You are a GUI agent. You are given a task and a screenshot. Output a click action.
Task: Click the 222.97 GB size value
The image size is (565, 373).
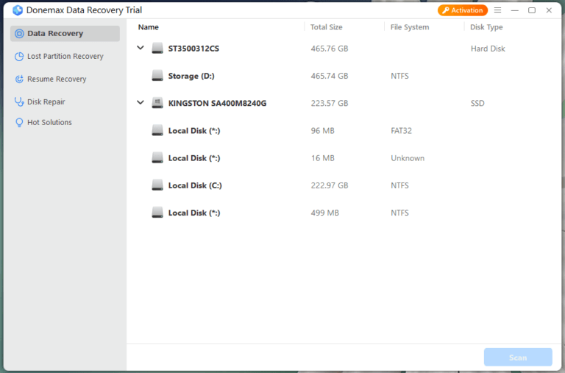[330, 185]
